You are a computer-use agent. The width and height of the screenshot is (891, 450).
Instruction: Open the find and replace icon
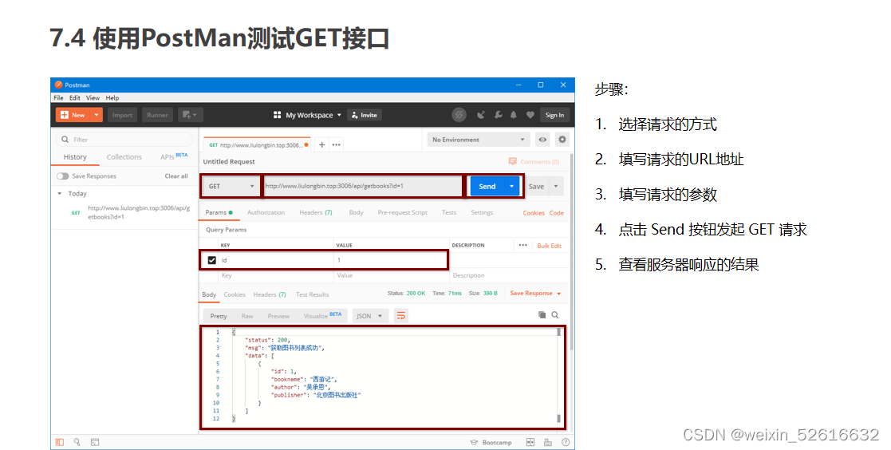point(77,442)
